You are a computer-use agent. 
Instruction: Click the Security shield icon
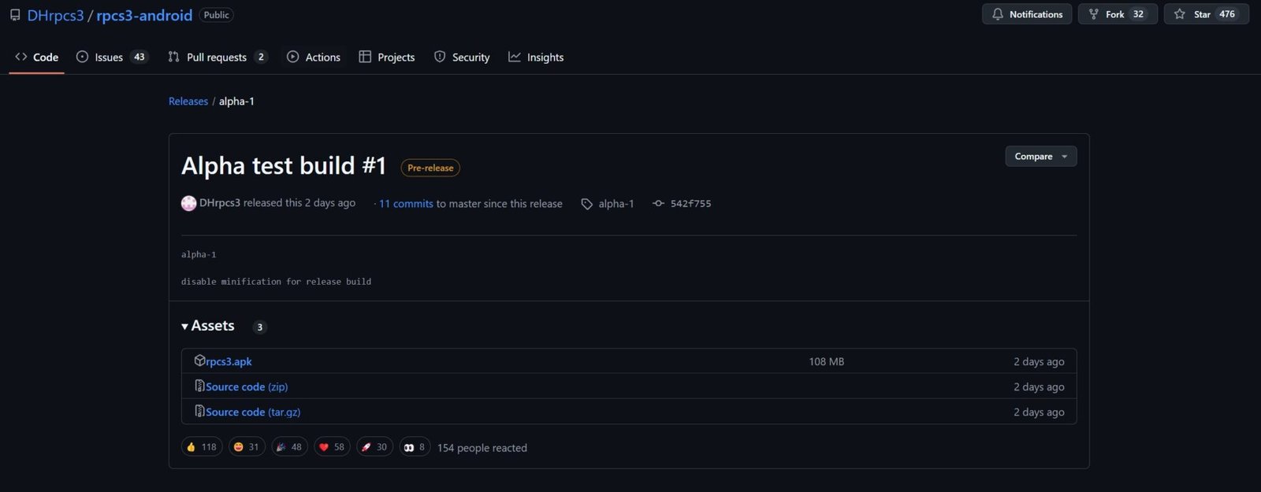point(440,57)
